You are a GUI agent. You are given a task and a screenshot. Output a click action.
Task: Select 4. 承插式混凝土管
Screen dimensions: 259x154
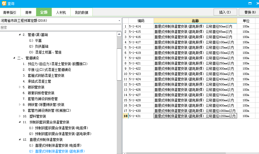[x=37, y=81]
